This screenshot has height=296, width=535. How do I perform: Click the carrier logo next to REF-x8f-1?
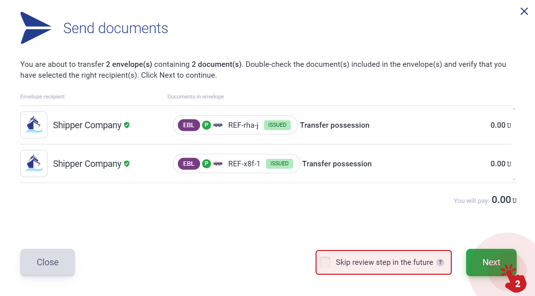click(x=218, y=164)
